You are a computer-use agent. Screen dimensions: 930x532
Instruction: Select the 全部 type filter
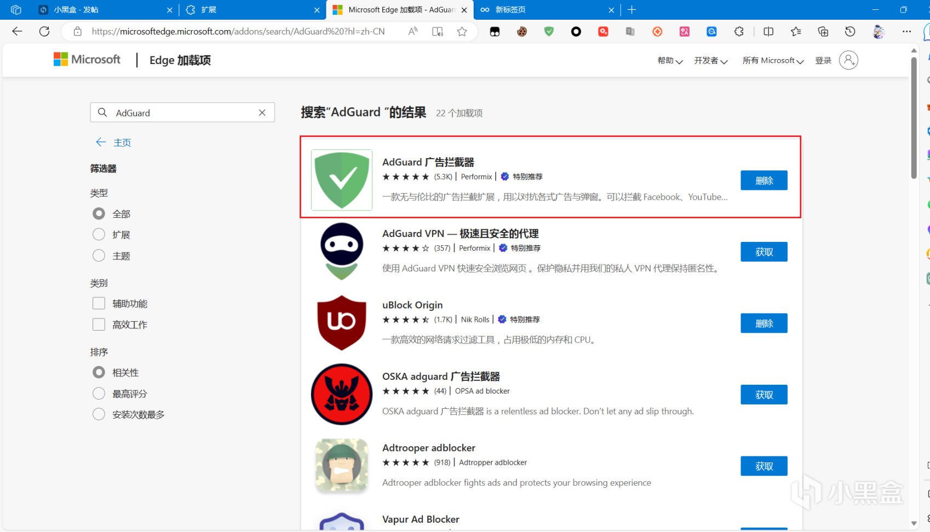[99, 213]
